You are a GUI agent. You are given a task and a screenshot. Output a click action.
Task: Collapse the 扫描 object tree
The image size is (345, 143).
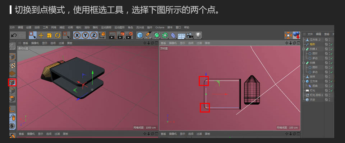pos(304,63)
